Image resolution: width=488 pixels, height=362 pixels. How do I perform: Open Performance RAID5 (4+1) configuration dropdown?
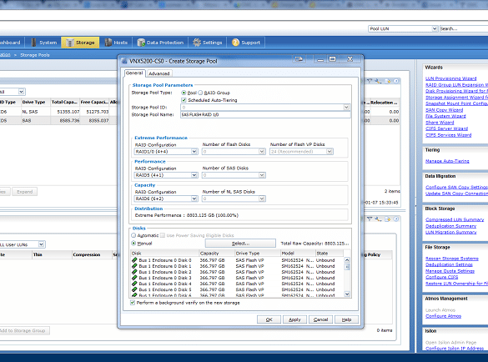click(x=194, y=175)
